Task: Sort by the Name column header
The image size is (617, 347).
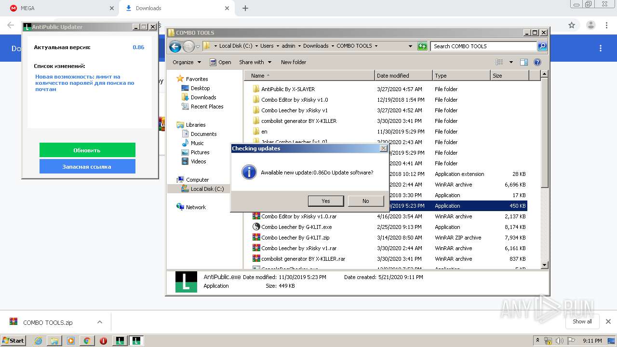Action: [x=309, y=76]
